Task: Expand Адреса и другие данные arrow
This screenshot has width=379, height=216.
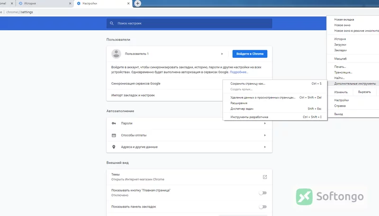Action: (265, 147)
